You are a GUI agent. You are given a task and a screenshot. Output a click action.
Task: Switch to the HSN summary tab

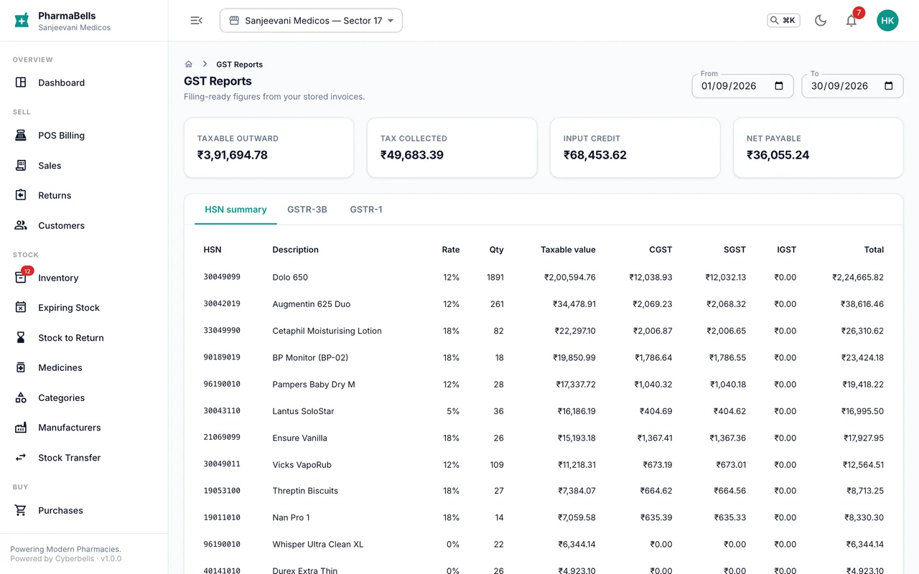tap(235, 210)
